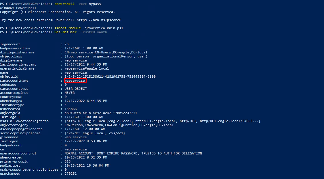Screen dimensions: 324x179
Task: Click the webservice@eagle.local userprincipalname value
Action: click(x=87, y=68)
